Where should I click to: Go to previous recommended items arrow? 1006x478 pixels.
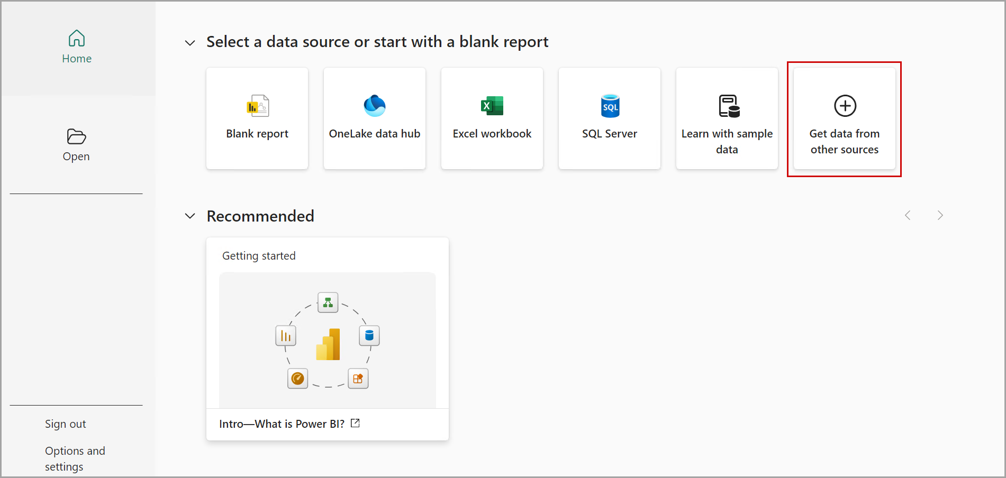point(908,215)
